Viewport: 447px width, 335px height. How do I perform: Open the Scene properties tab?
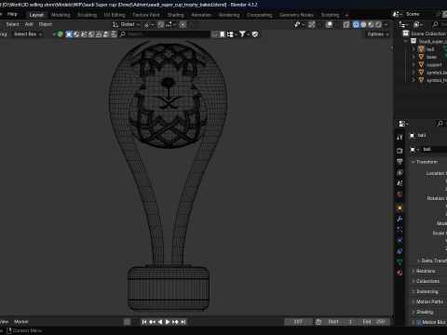tap(400, 183)
